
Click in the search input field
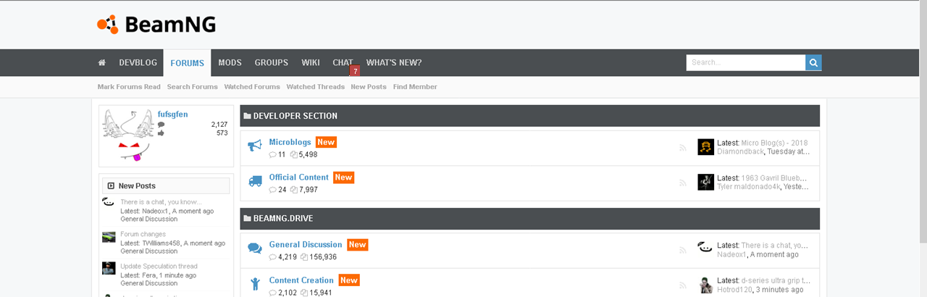pyautogui.click(x=746, y=63)
